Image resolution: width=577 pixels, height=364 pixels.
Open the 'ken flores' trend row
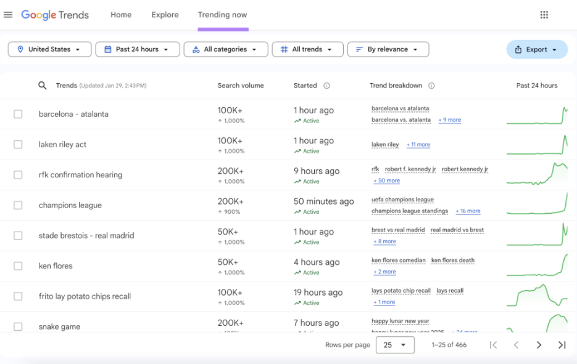tap(56, 266)
